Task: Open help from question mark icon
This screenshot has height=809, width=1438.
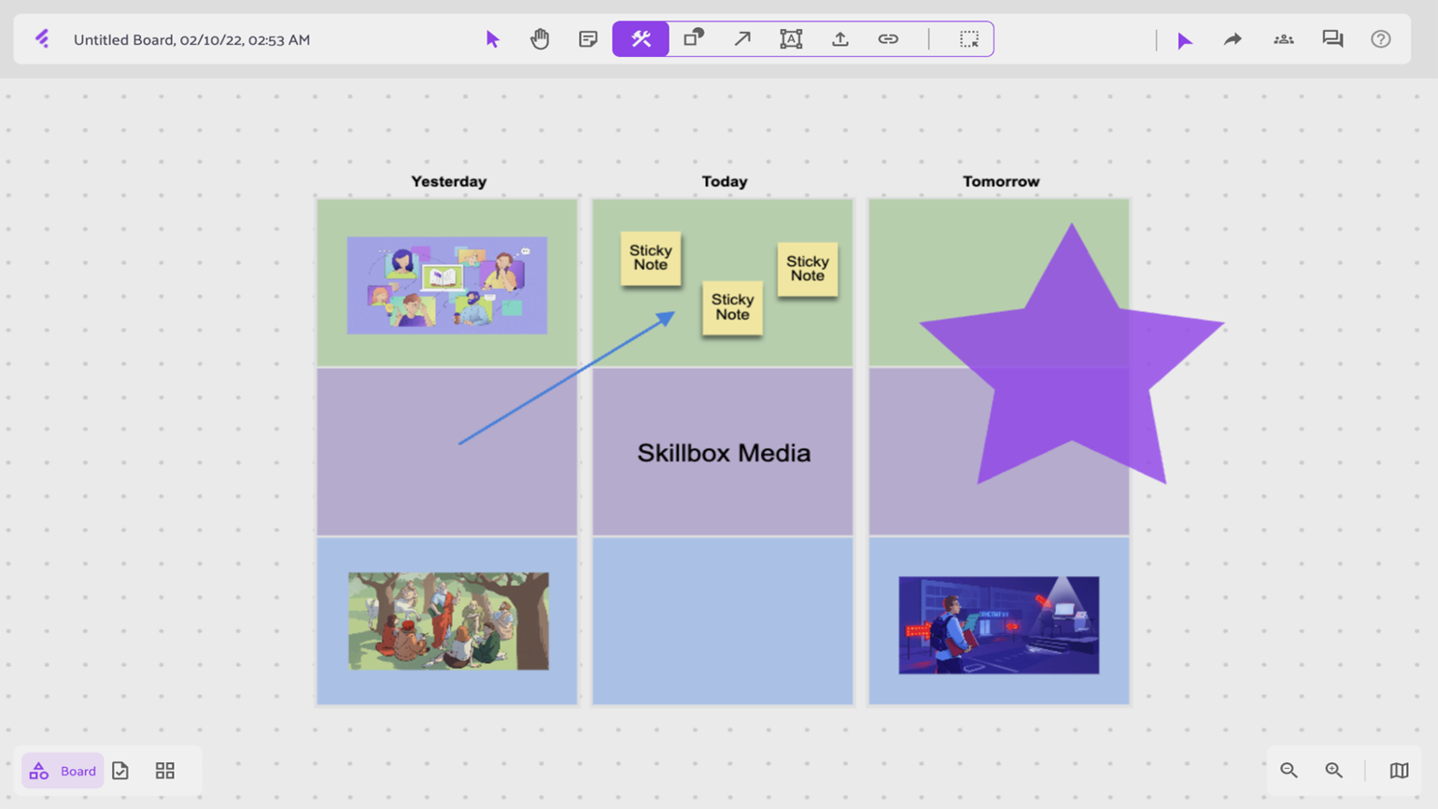Action: [1380, 39]
